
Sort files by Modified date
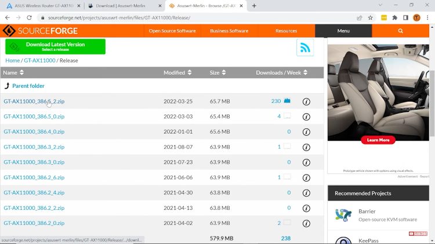click(x=177, y=73)
